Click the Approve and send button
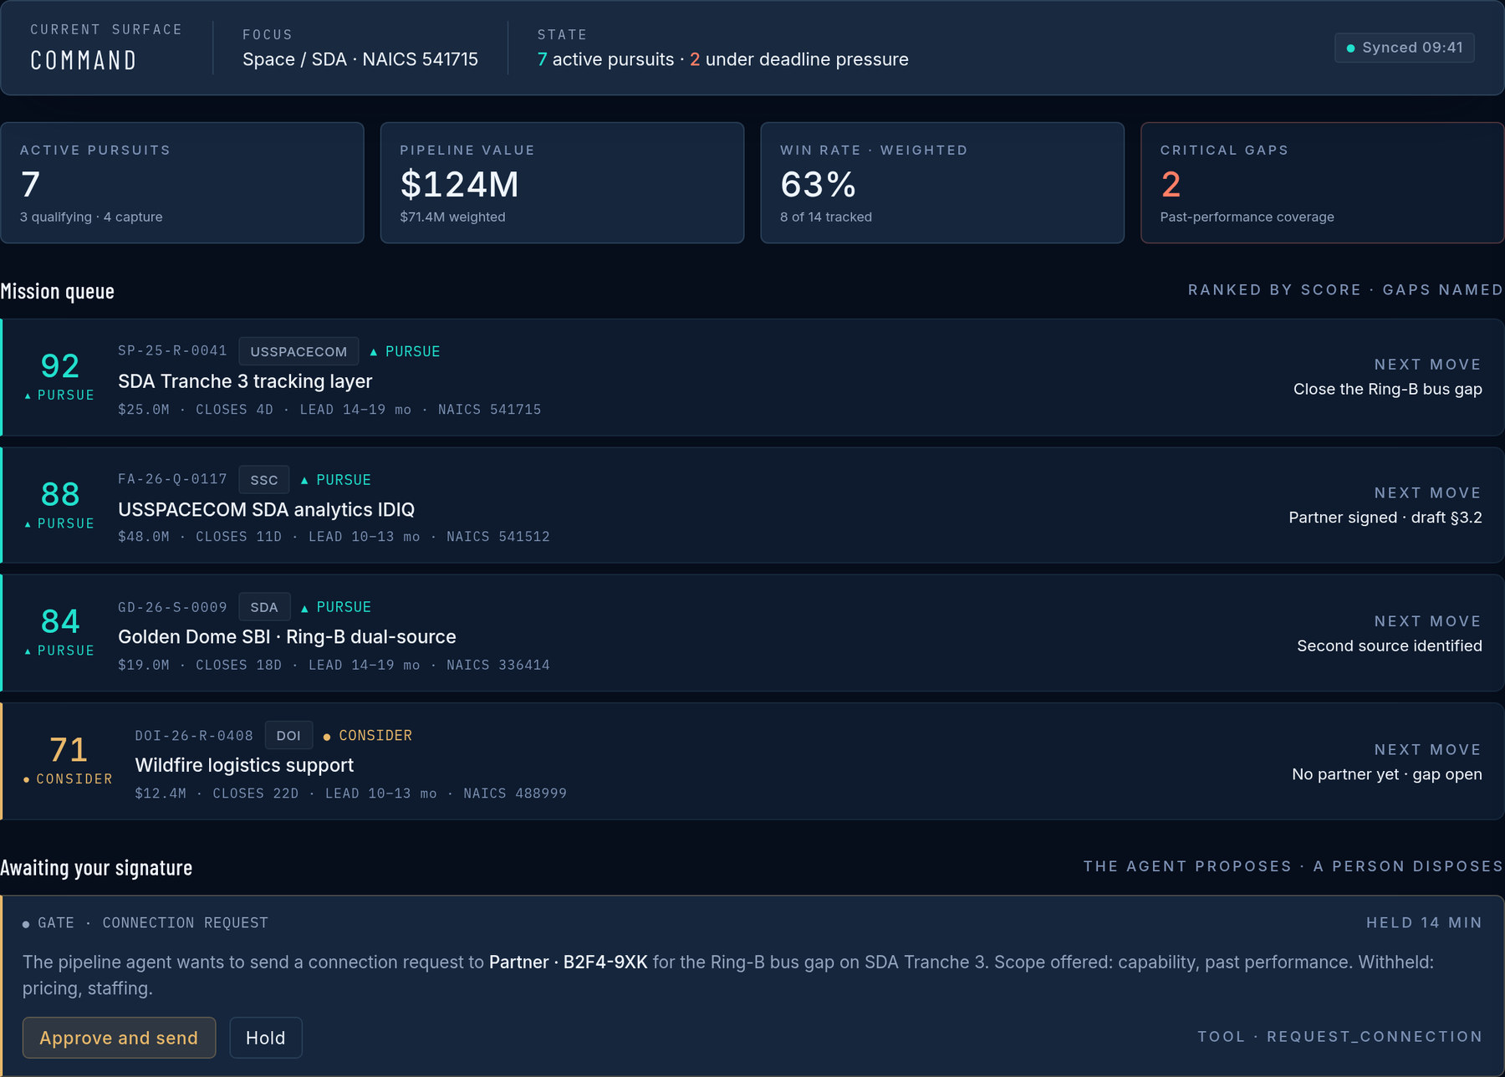1505x1077 pixels. click(x=119, y=1038)
